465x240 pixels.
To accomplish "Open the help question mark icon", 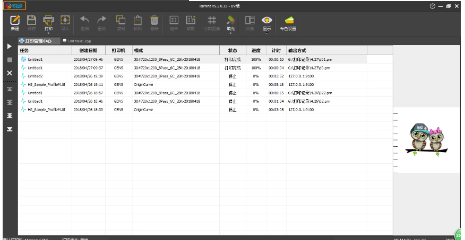I will click(433, 6).
